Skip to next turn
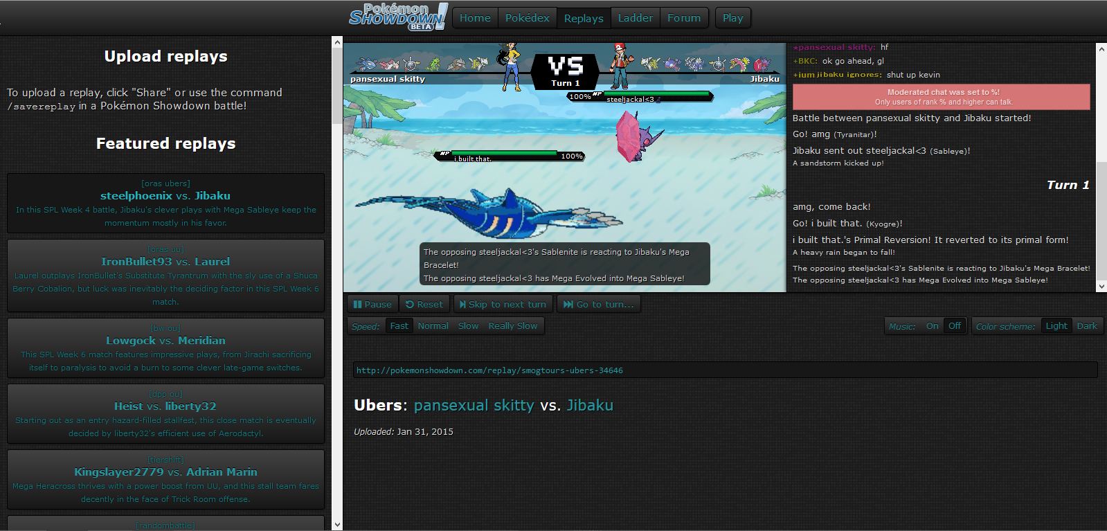This screenshot has height=531, width=1107. pyautogui.click(x=503, y=304)
